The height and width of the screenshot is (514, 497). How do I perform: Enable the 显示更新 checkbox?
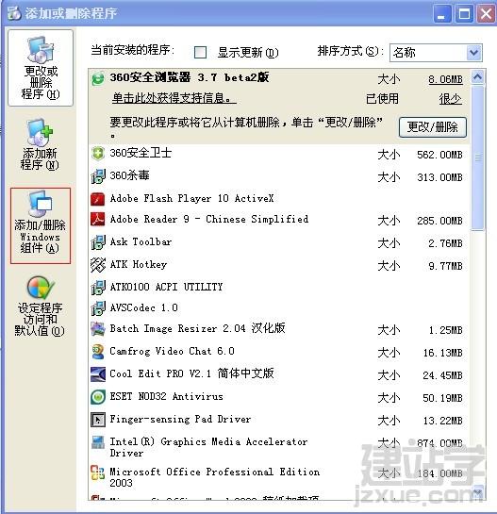(200, 53)
